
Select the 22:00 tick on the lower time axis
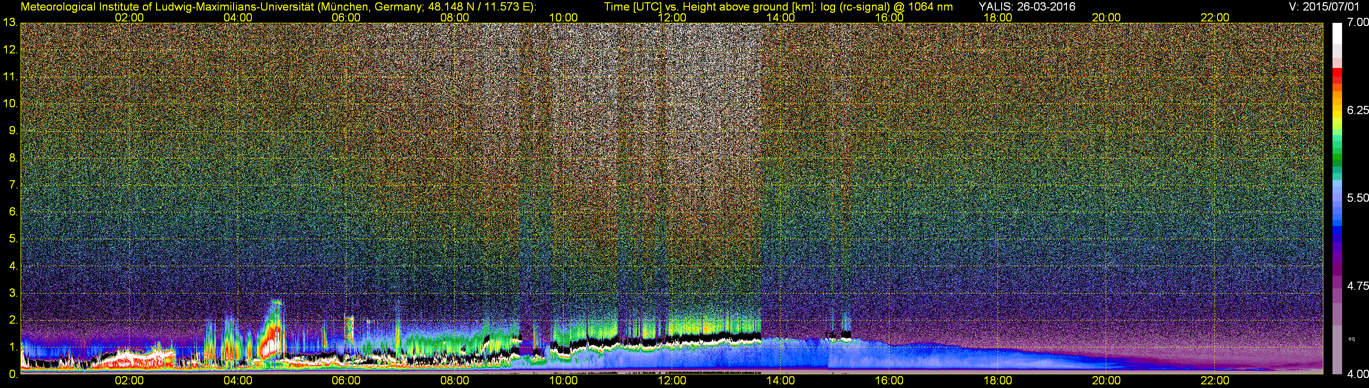coord(1215,381)
